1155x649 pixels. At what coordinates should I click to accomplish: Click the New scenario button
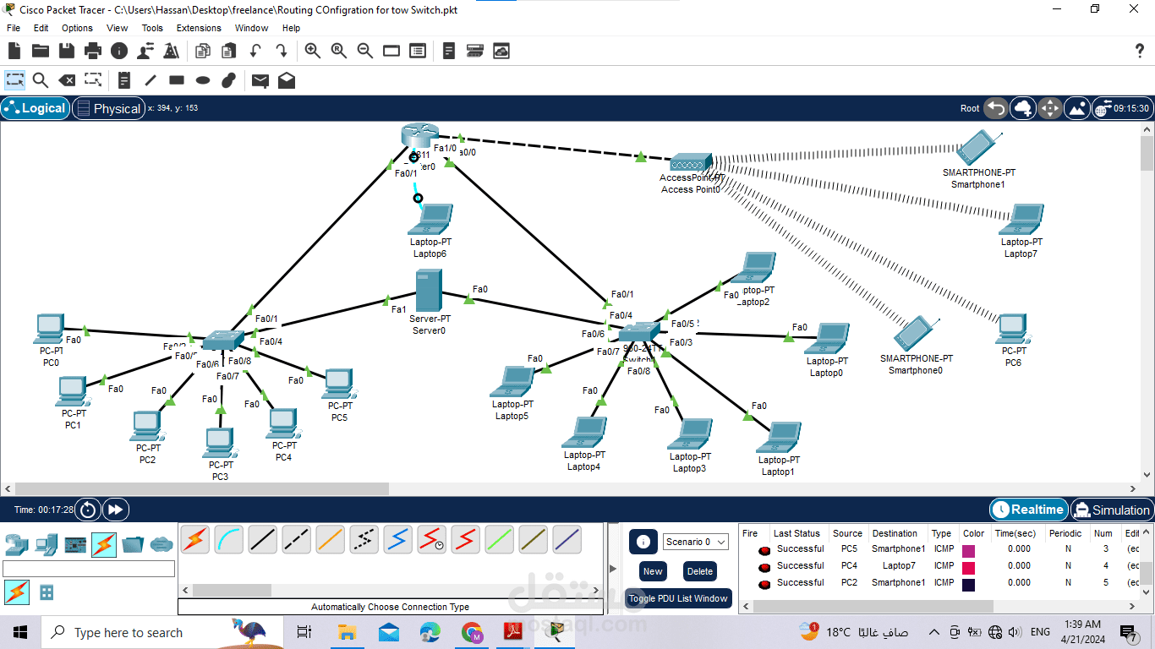pyautogui.click(x=653, y=571)
